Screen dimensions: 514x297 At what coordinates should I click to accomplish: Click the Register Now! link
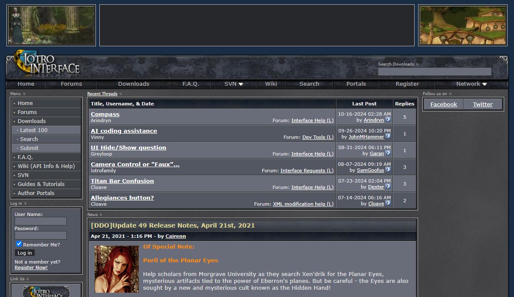click(x=31, y=267)
